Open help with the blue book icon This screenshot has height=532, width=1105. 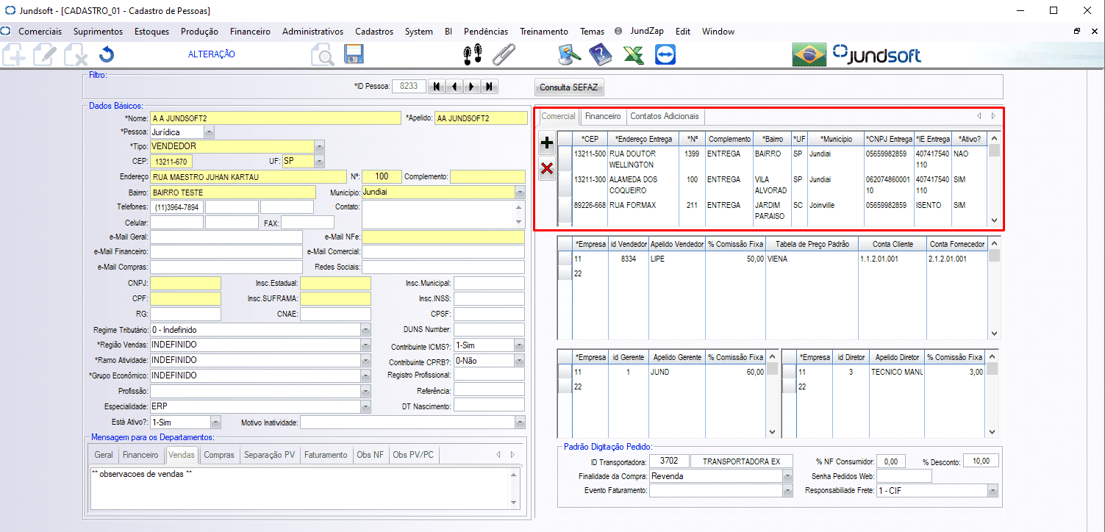[601, 54]
